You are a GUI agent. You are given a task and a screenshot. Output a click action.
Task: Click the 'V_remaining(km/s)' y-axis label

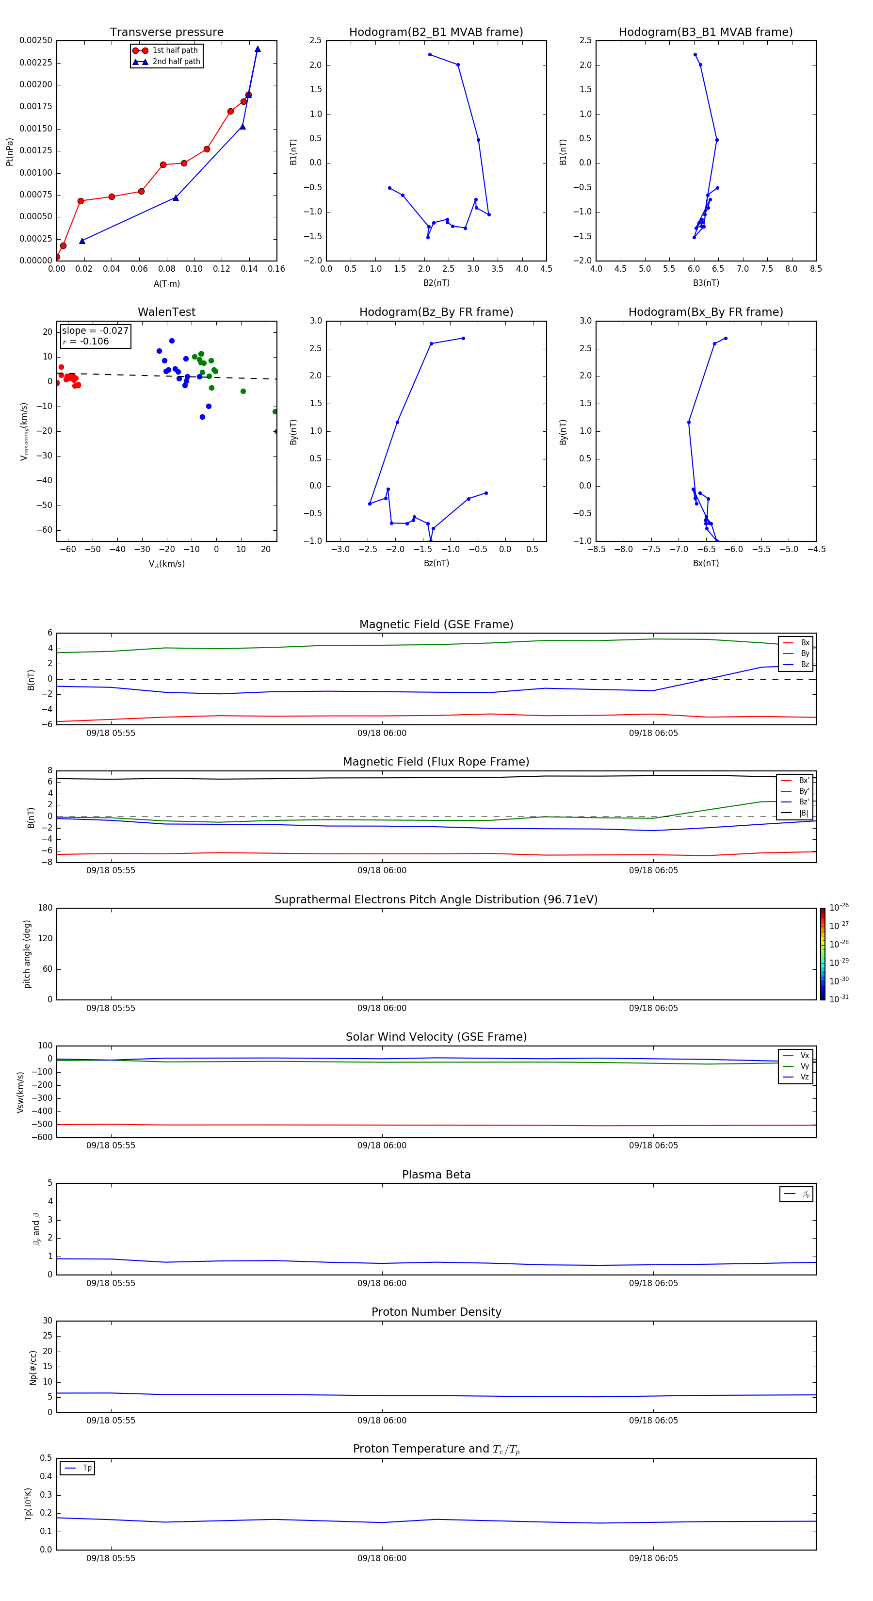[24, 431]
